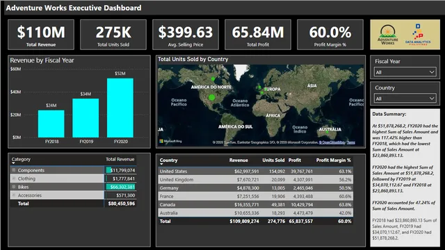This screenshot has width=445, height=250.
Task: Click the Microsoft Bing logo on map
Action: (170, 141)
